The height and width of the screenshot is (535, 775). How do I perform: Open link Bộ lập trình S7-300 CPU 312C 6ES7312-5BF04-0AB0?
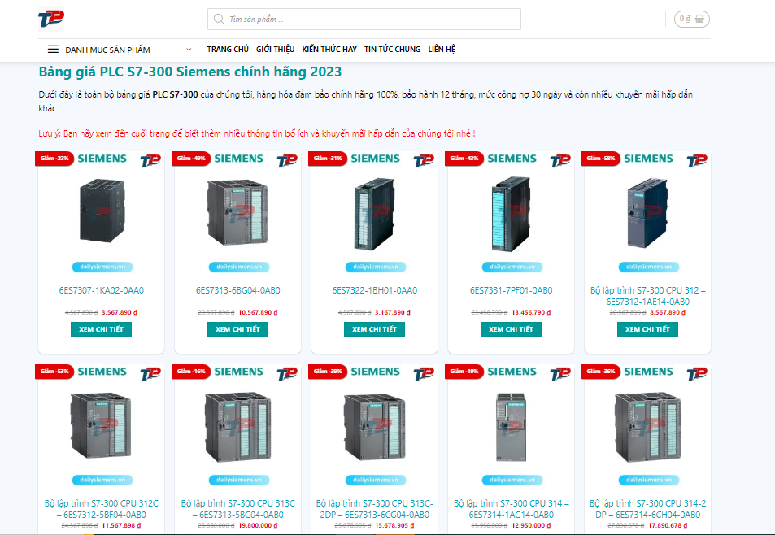point(102,509)
